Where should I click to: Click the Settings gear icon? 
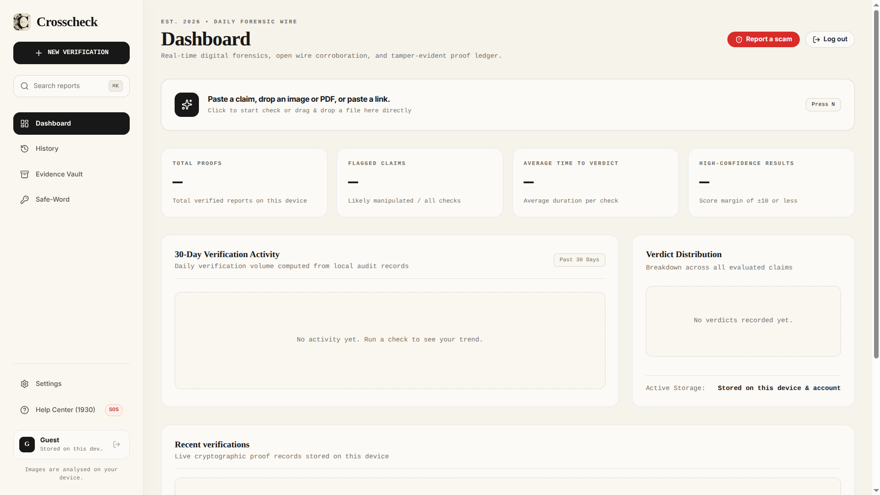click(x=25, y=384)
